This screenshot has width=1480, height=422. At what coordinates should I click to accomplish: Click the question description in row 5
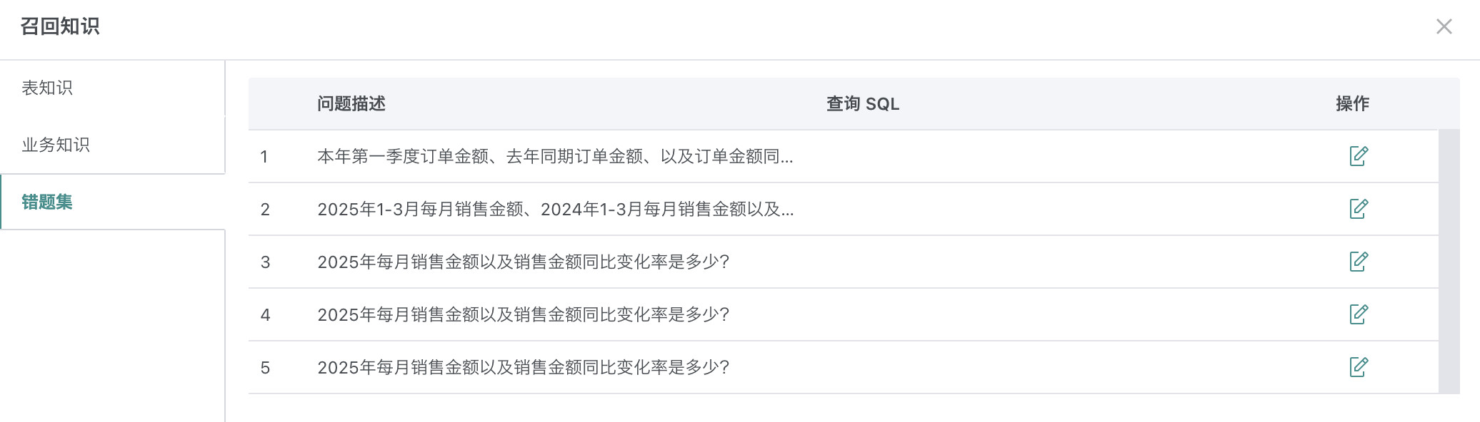523,367
